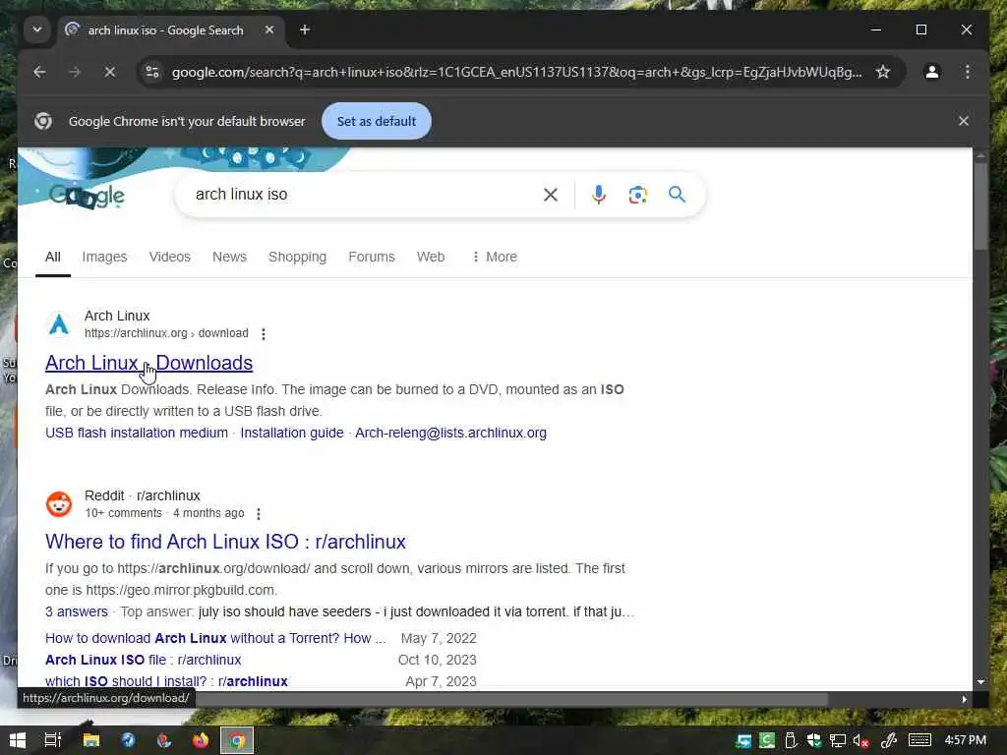Open a new tab with plus button

(305, 29)
